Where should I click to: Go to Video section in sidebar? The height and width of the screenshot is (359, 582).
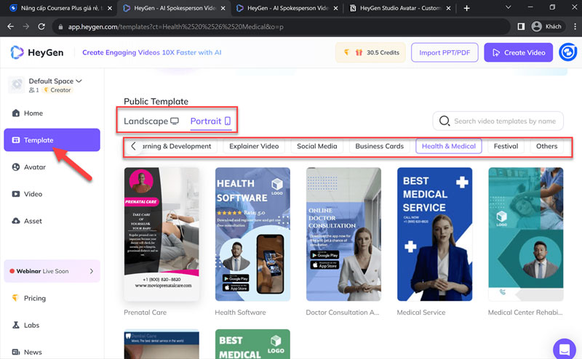pyautogui.click(x=33, y=194)
